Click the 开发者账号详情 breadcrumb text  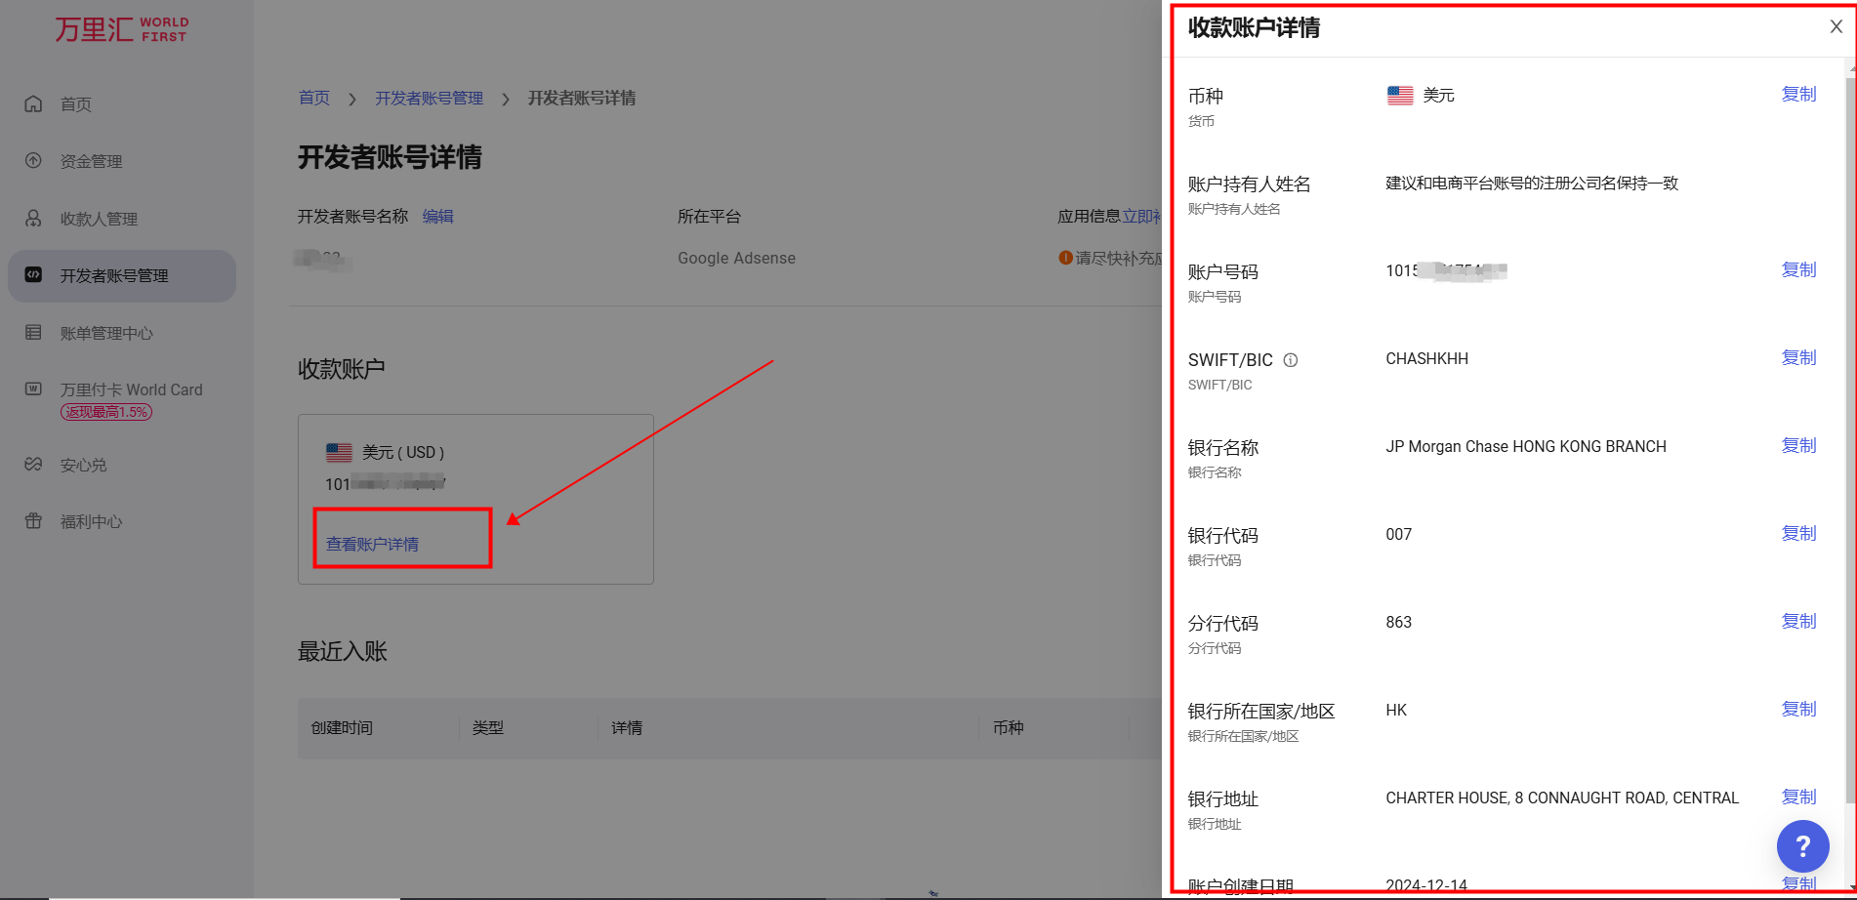(x=582, y=99)
